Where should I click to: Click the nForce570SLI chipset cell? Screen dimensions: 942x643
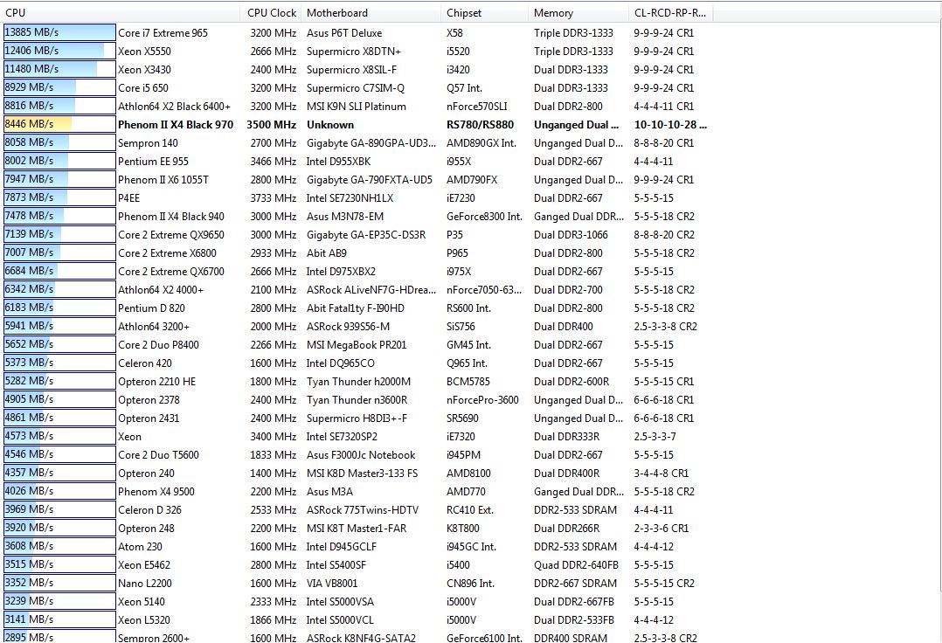click(477, 107)
